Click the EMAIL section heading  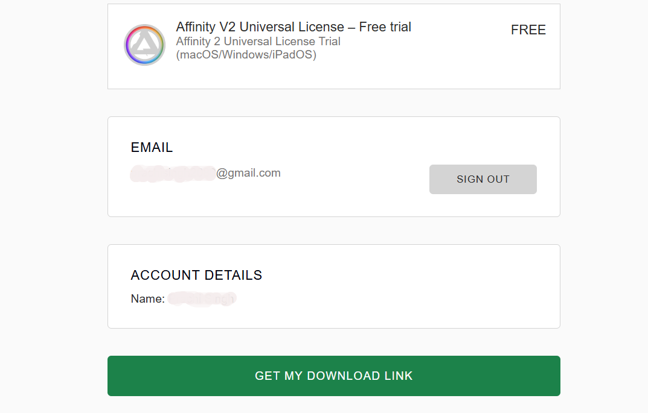(152, 147)
